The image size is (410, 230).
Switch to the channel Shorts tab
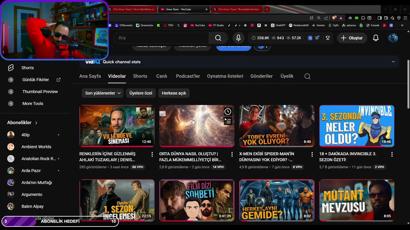click(x=140, y=76)
